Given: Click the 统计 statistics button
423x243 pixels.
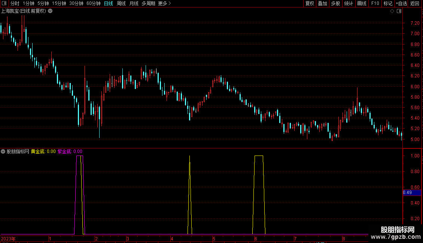Looking at the screenshot, I should [x=349, y=3].
